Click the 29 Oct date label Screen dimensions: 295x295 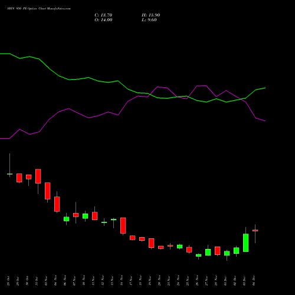(18, 281)
